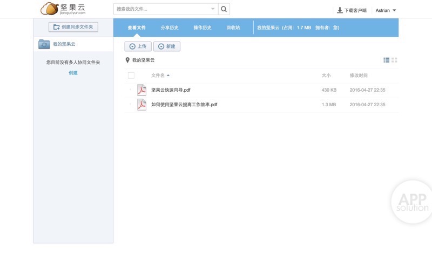The width and height of the screenshot is (432, 262).
Task: Open 我的坚果云 in the sidebar
Action: click(64, 44)
